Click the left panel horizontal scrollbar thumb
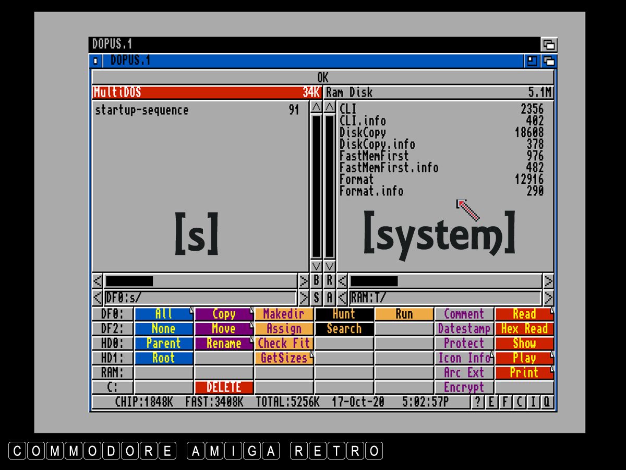626x470 pixels. (x=129, y=281)
